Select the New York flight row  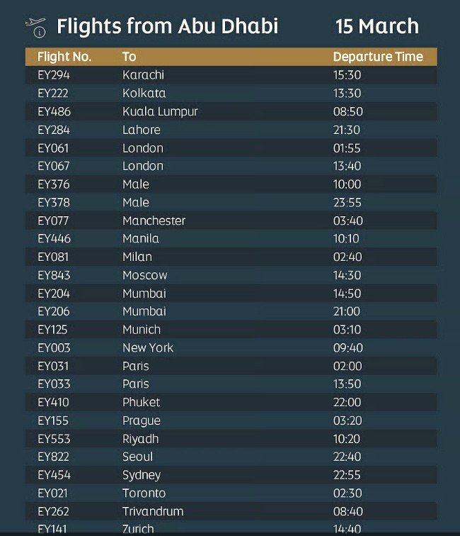231,348
